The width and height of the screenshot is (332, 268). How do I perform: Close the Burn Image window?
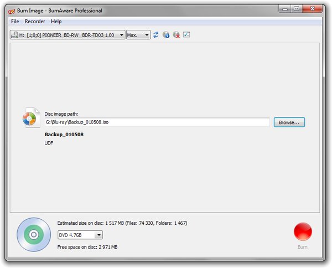point(312,9)
